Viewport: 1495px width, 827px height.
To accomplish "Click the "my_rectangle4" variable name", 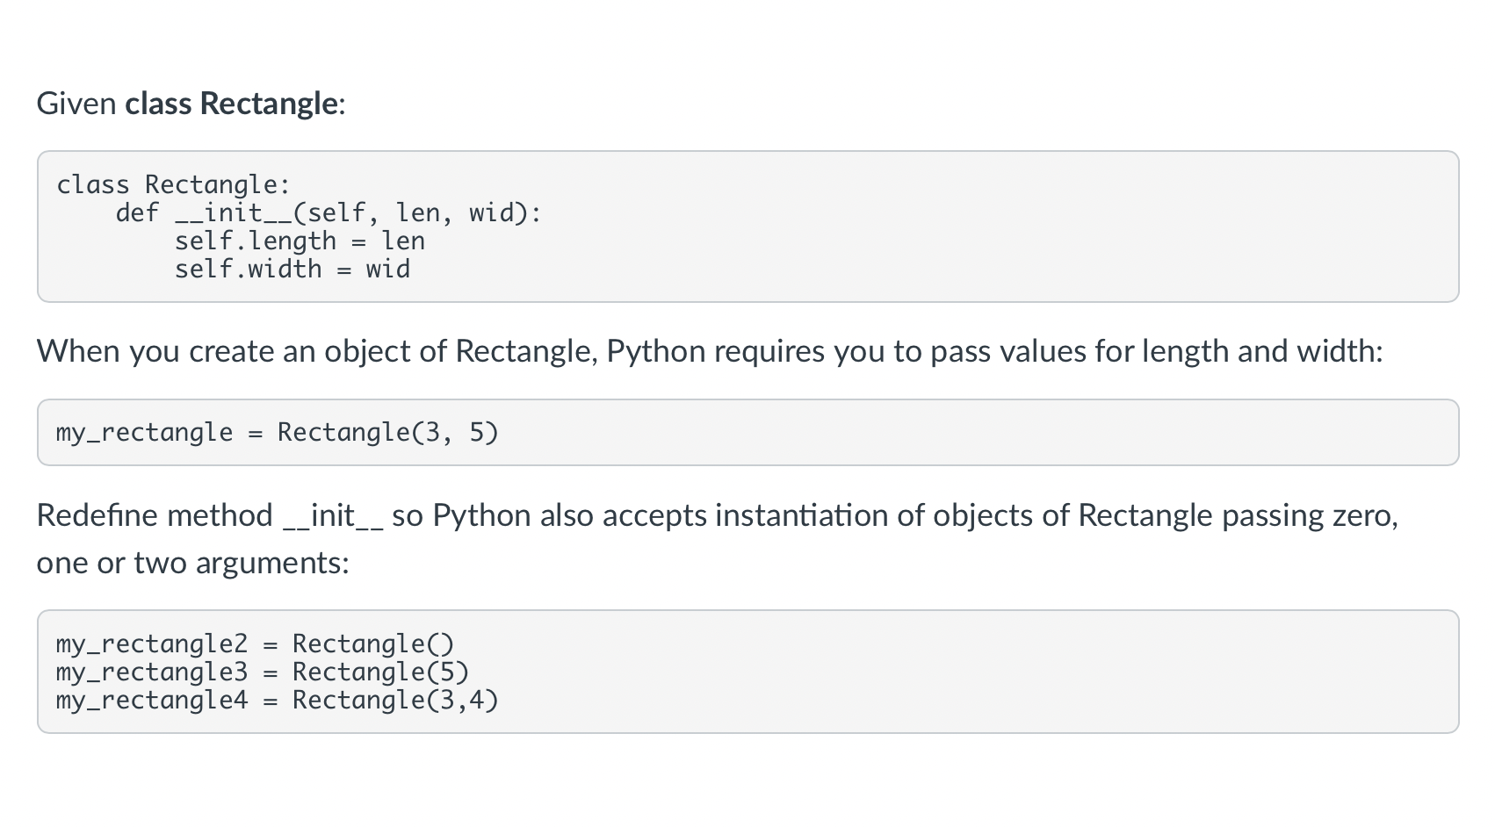I will pos(152,700).
